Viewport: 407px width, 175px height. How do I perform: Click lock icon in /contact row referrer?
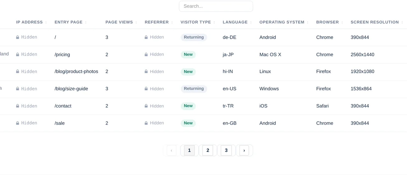point(146,106)
